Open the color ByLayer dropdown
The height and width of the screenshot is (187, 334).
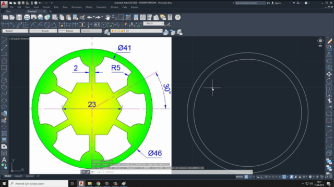point(15,31)
